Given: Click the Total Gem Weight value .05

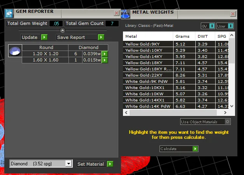Looking at the screenshot, I should click(56, 23).
